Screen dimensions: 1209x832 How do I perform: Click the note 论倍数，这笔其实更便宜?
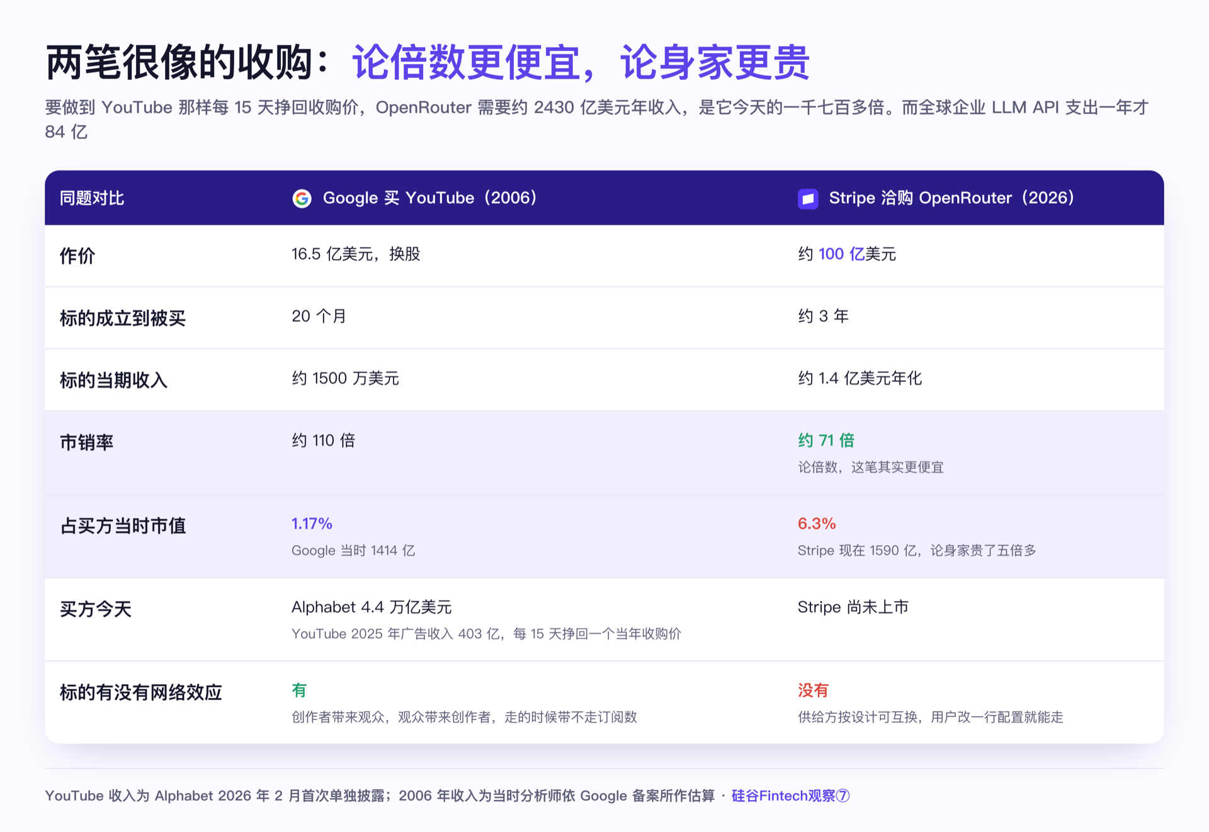[x=871, y=467]
